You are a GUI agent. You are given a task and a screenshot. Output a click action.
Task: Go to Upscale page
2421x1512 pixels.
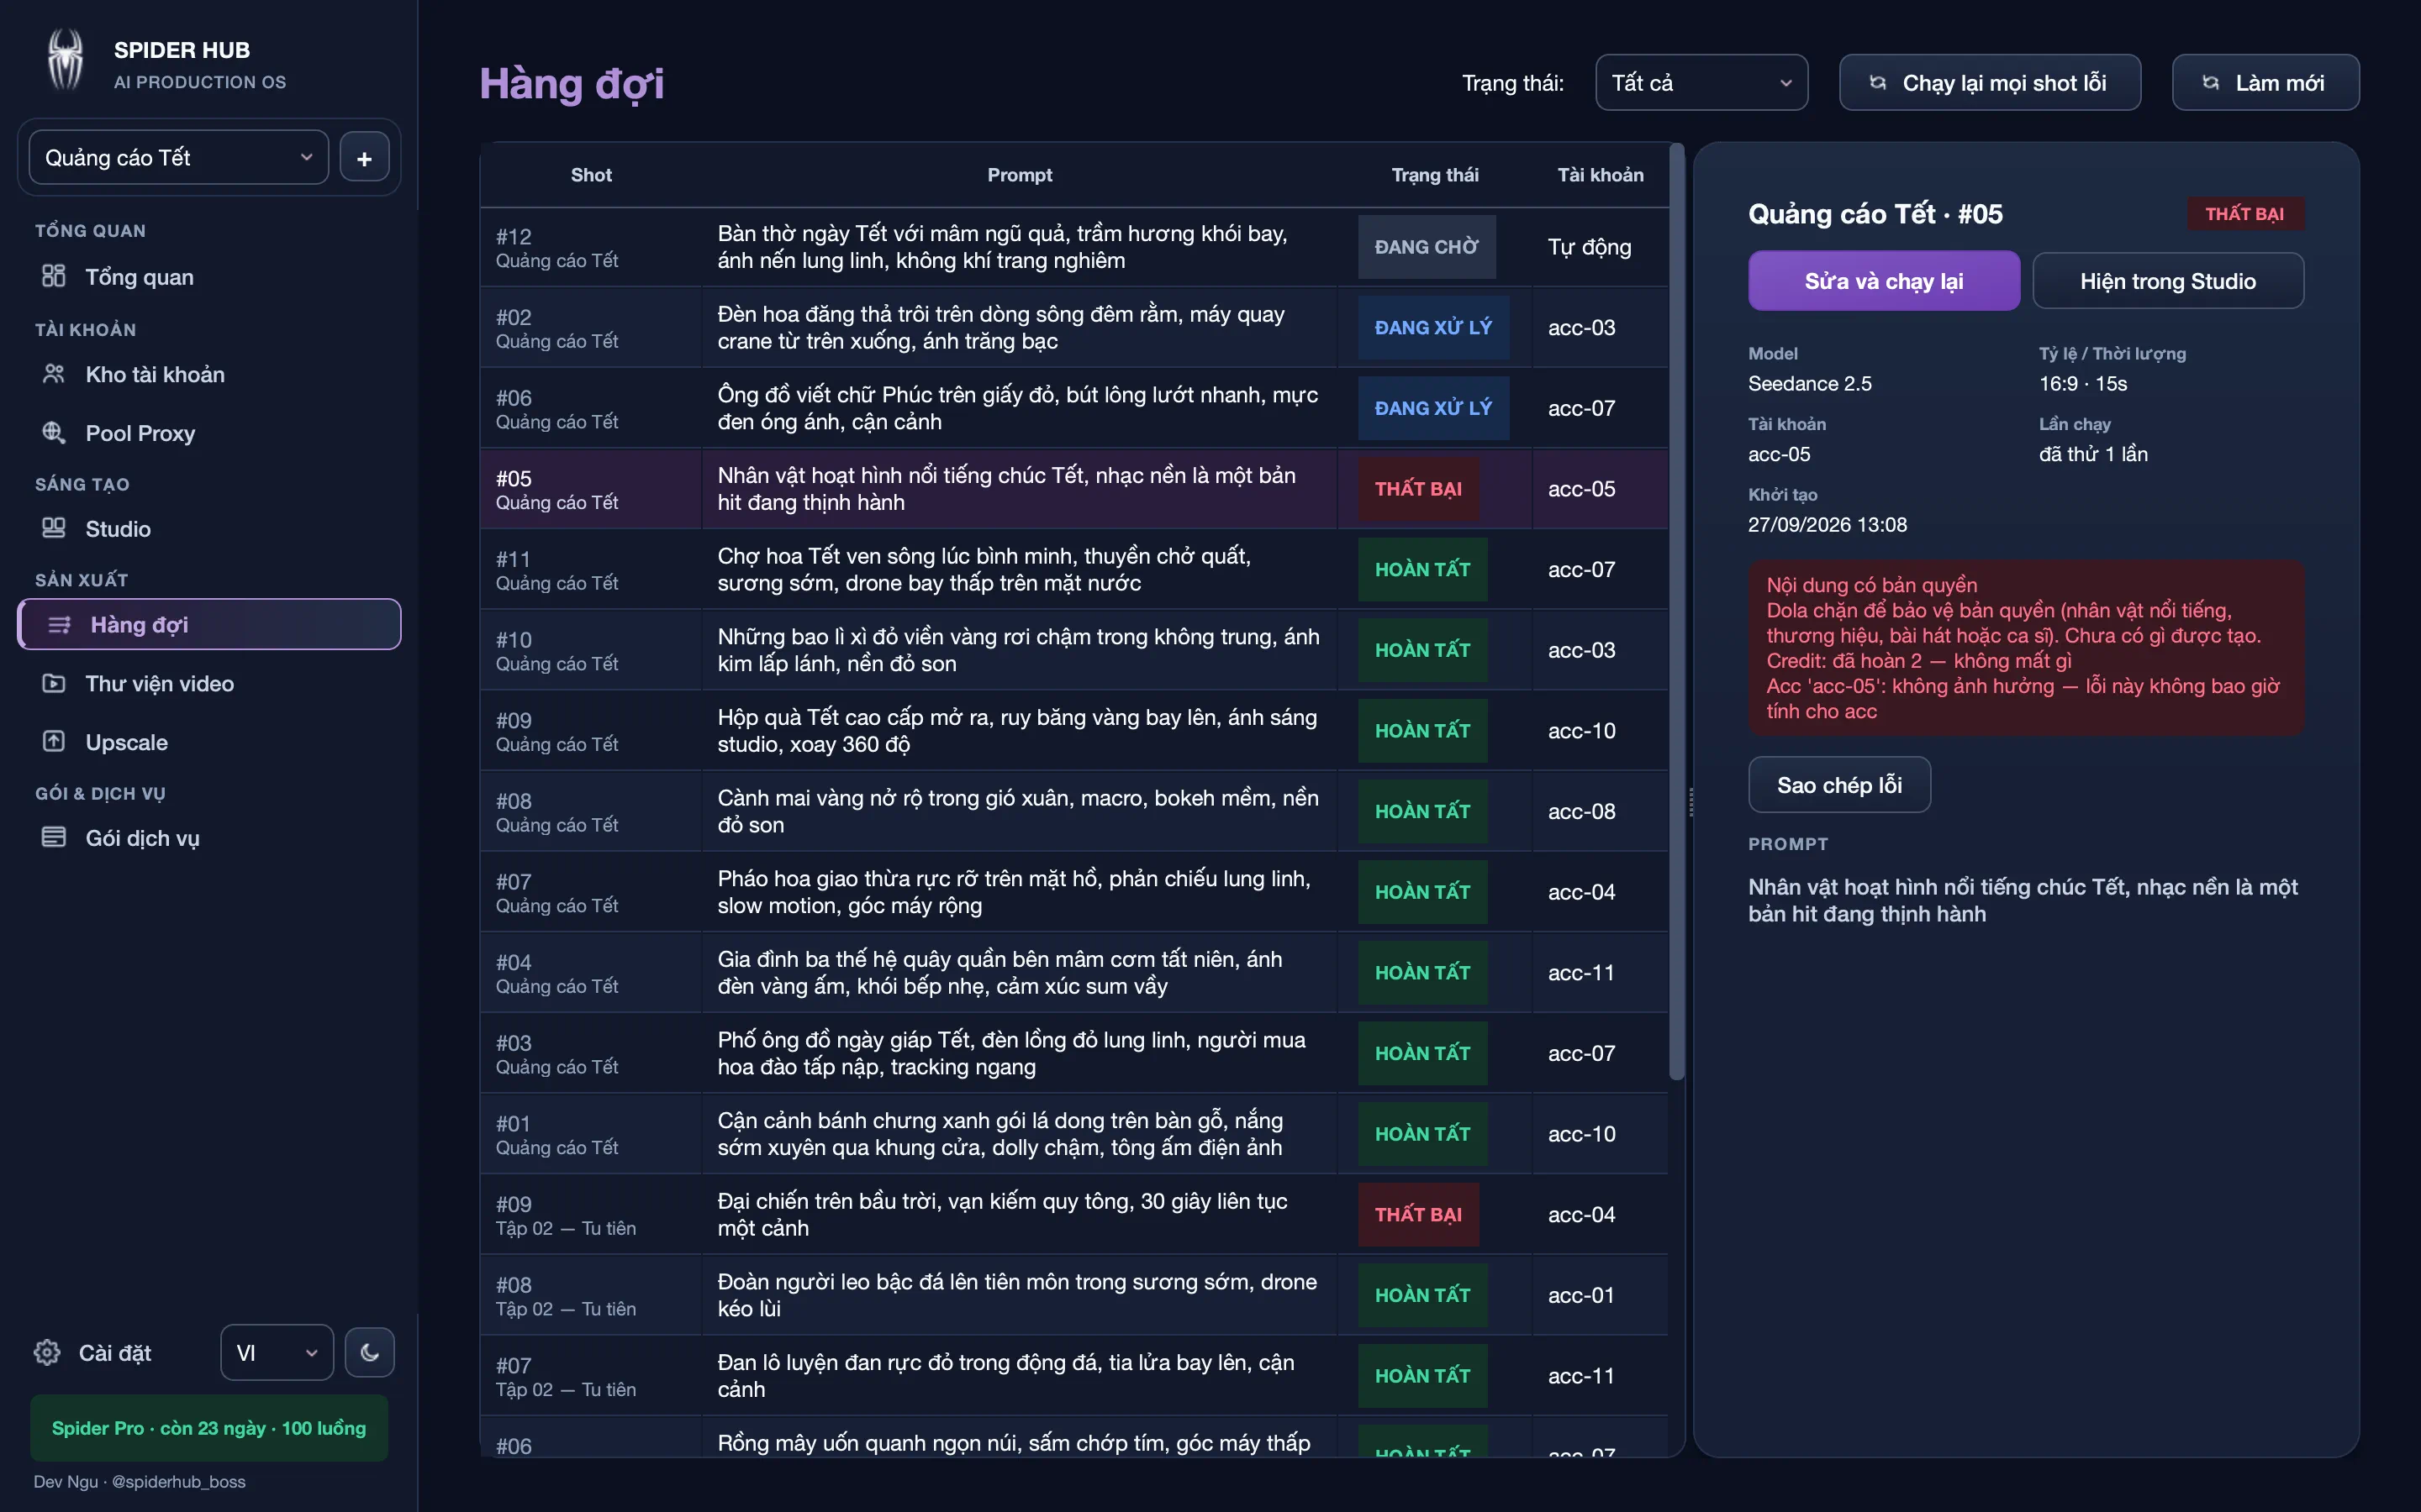tap(210, 742)
